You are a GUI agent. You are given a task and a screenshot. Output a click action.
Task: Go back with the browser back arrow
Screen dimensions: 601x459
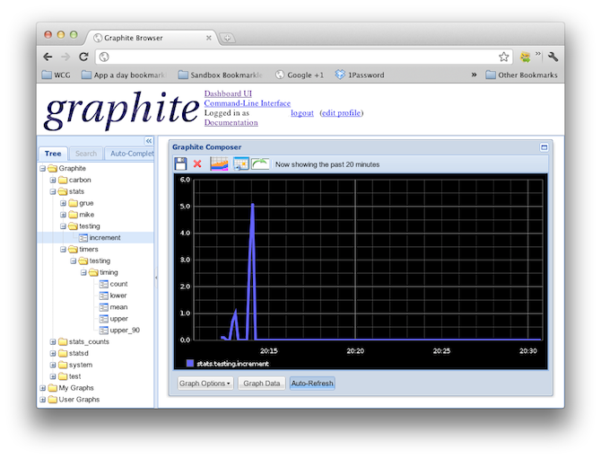click(48, 57)
